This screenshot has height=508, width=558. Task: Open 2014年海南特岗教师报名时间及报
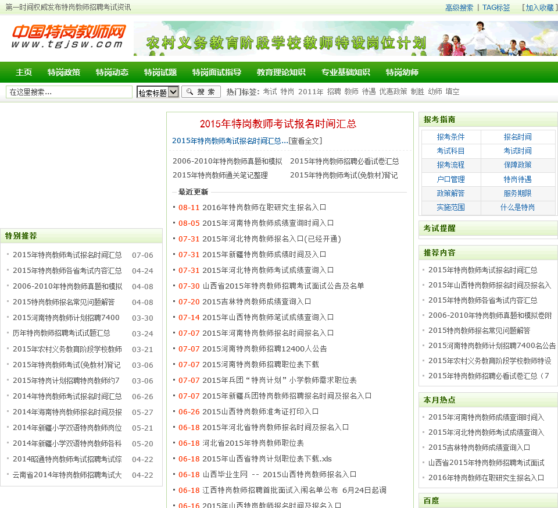pyautogui.click(x=67, y=412)
